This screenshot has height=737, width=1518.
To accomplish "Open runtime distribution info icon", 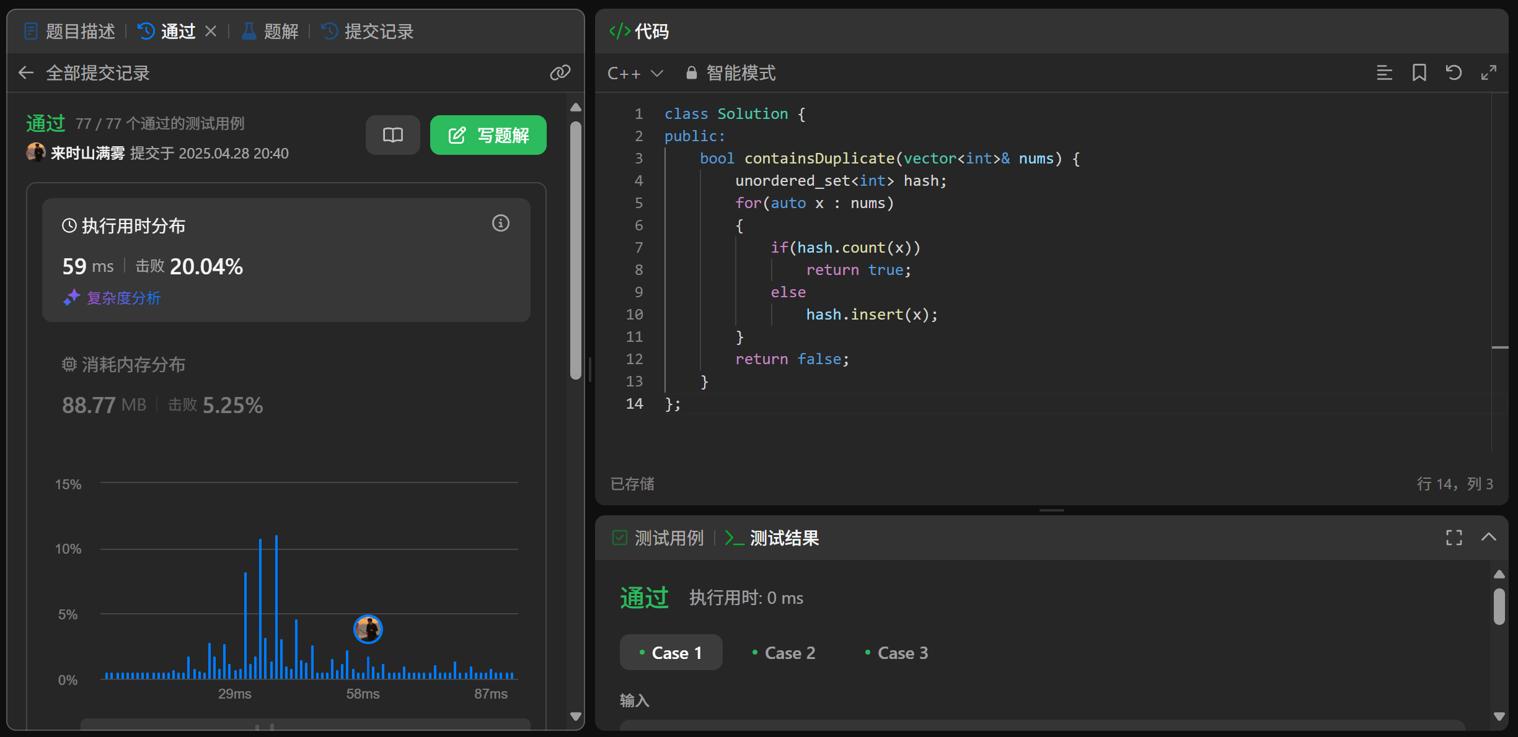I will [x=500, y=224].
